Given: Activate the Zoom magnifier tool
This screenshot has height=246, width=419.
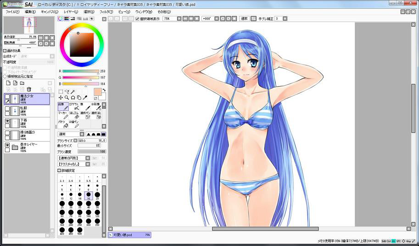Looking at the screenshot, I should click(x=67, y=98).
